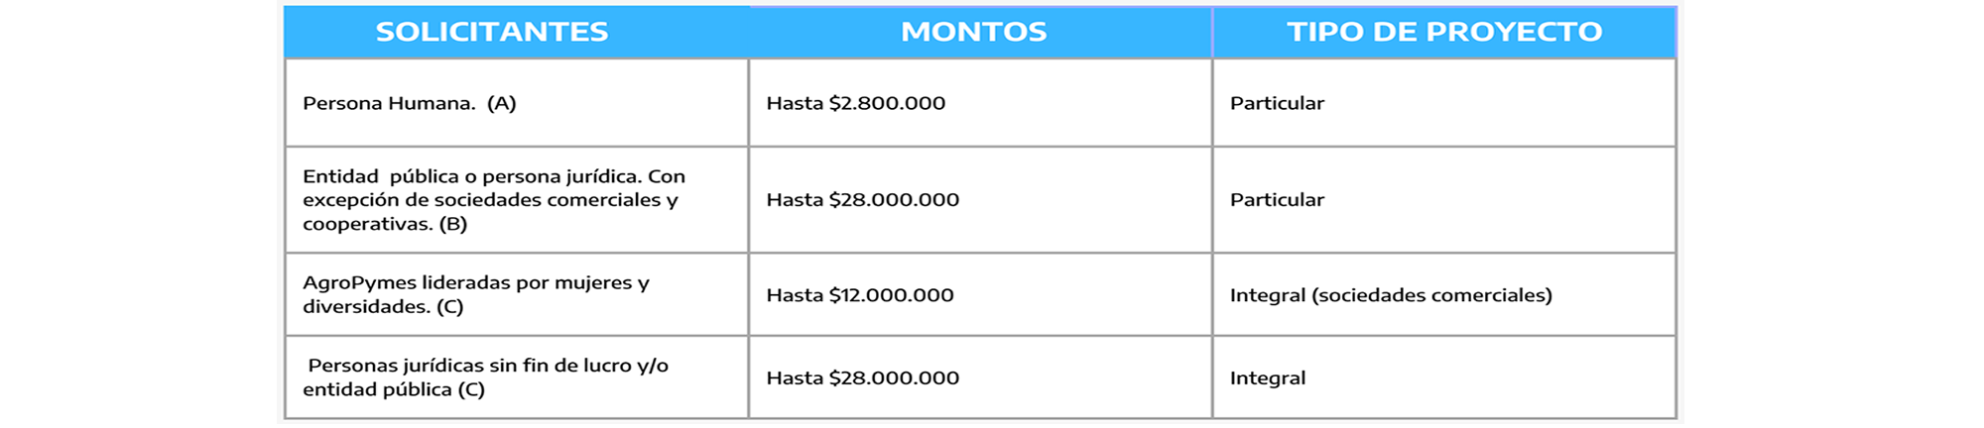
Task: Select the Hasta $12.000.000 amount cell
Action: coord(980,295)
